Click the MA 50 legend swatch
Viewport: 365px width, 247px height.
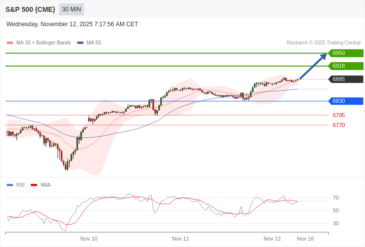(x=80, y=43)
